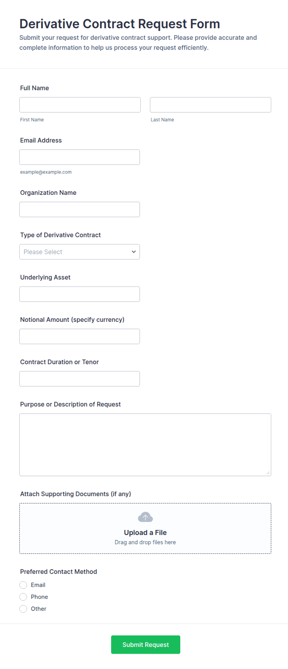The height and width of the screenshot is (669, 288).
Task: Click the Email Address input box
Action: [80, 157]
